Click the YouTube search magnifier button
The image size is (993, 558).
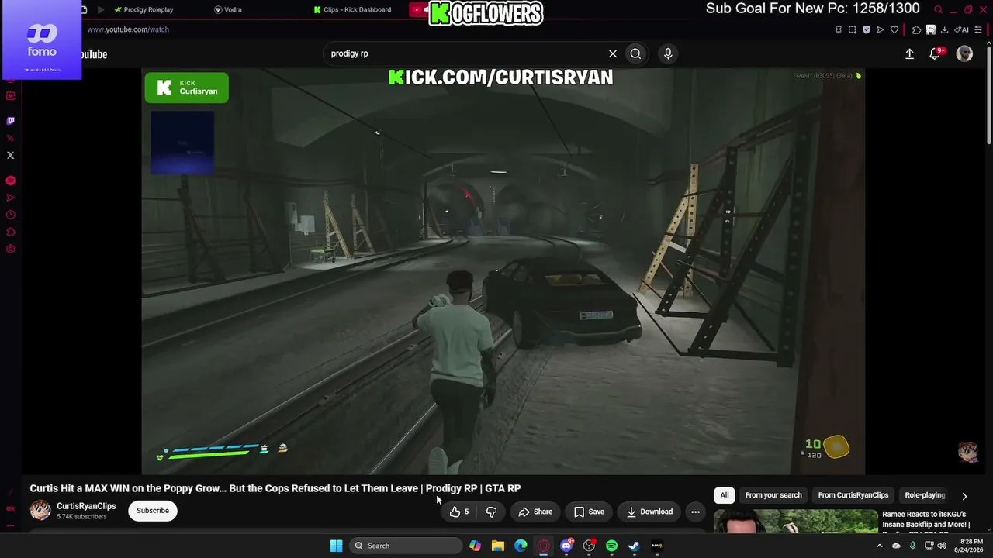[635, 53]
